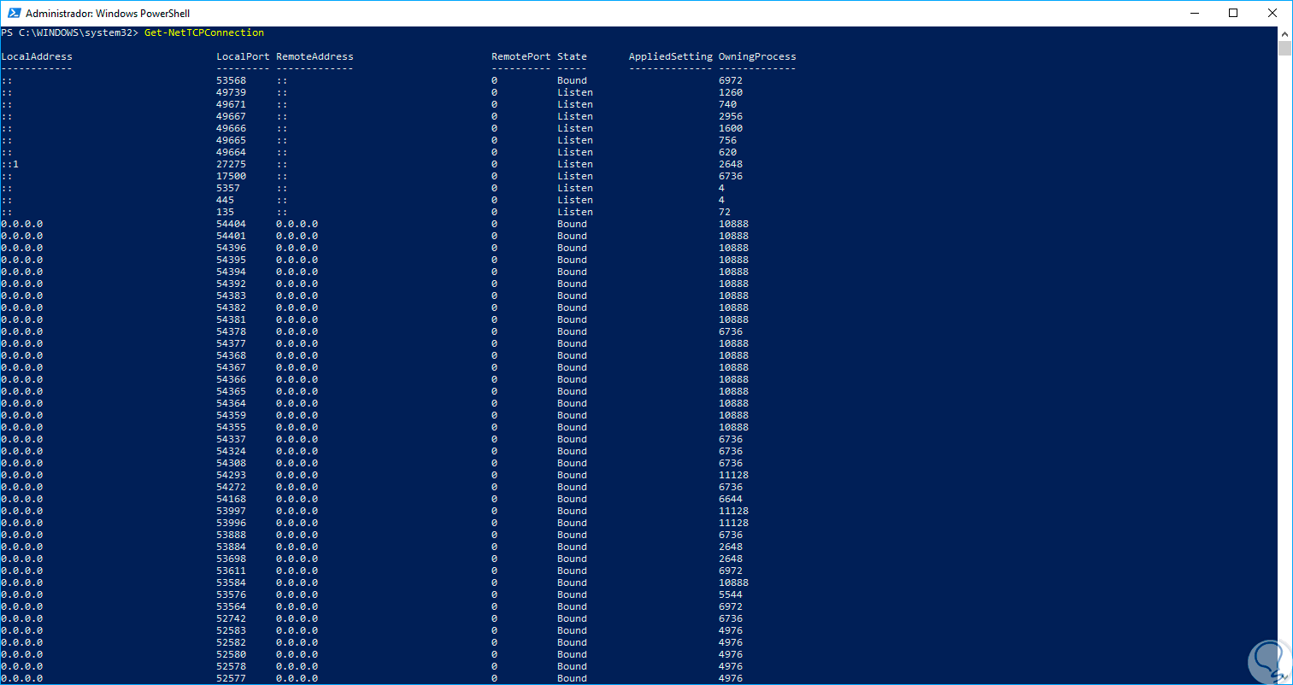This screenshot has width=1293, height=685.
Task: Click the title text 'Administrador: Windows PowerShell'
Action: [x=108, y=14]
